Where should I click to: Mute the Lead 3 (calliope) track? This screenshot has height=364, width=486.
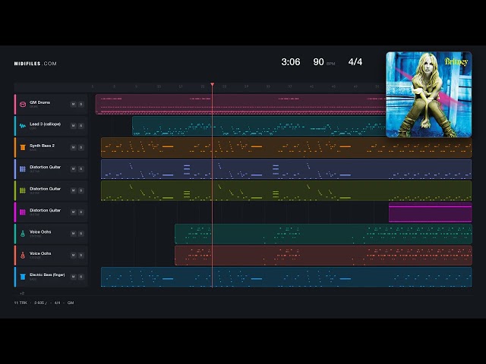[73, 126]
